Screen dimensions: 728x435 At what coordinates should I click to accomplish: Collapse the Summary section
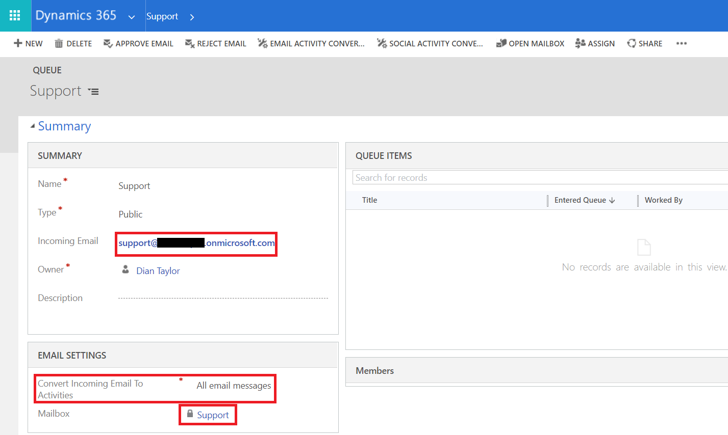tap(33, 126)
